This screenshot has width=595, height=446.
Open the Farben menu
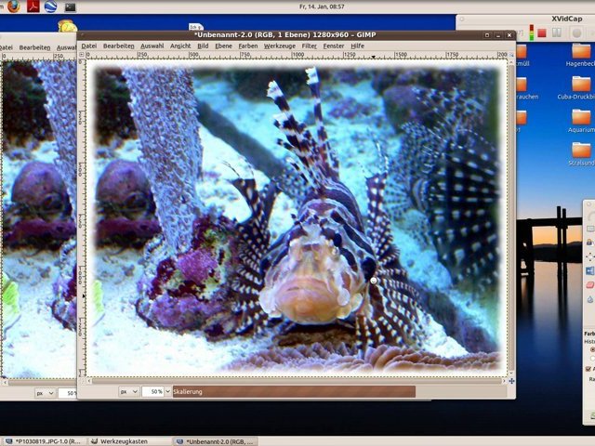coord(248,46)
